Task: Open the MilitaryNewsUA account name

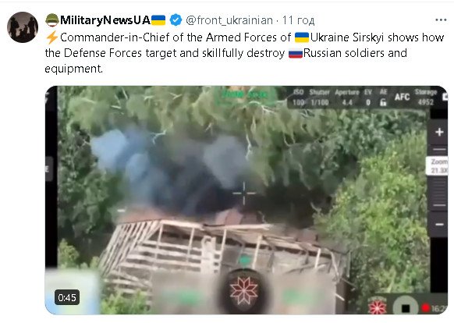Action: tap(105, 20)
